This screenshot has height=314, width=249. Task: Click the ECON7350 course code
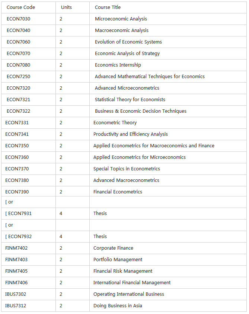point(17,146)
